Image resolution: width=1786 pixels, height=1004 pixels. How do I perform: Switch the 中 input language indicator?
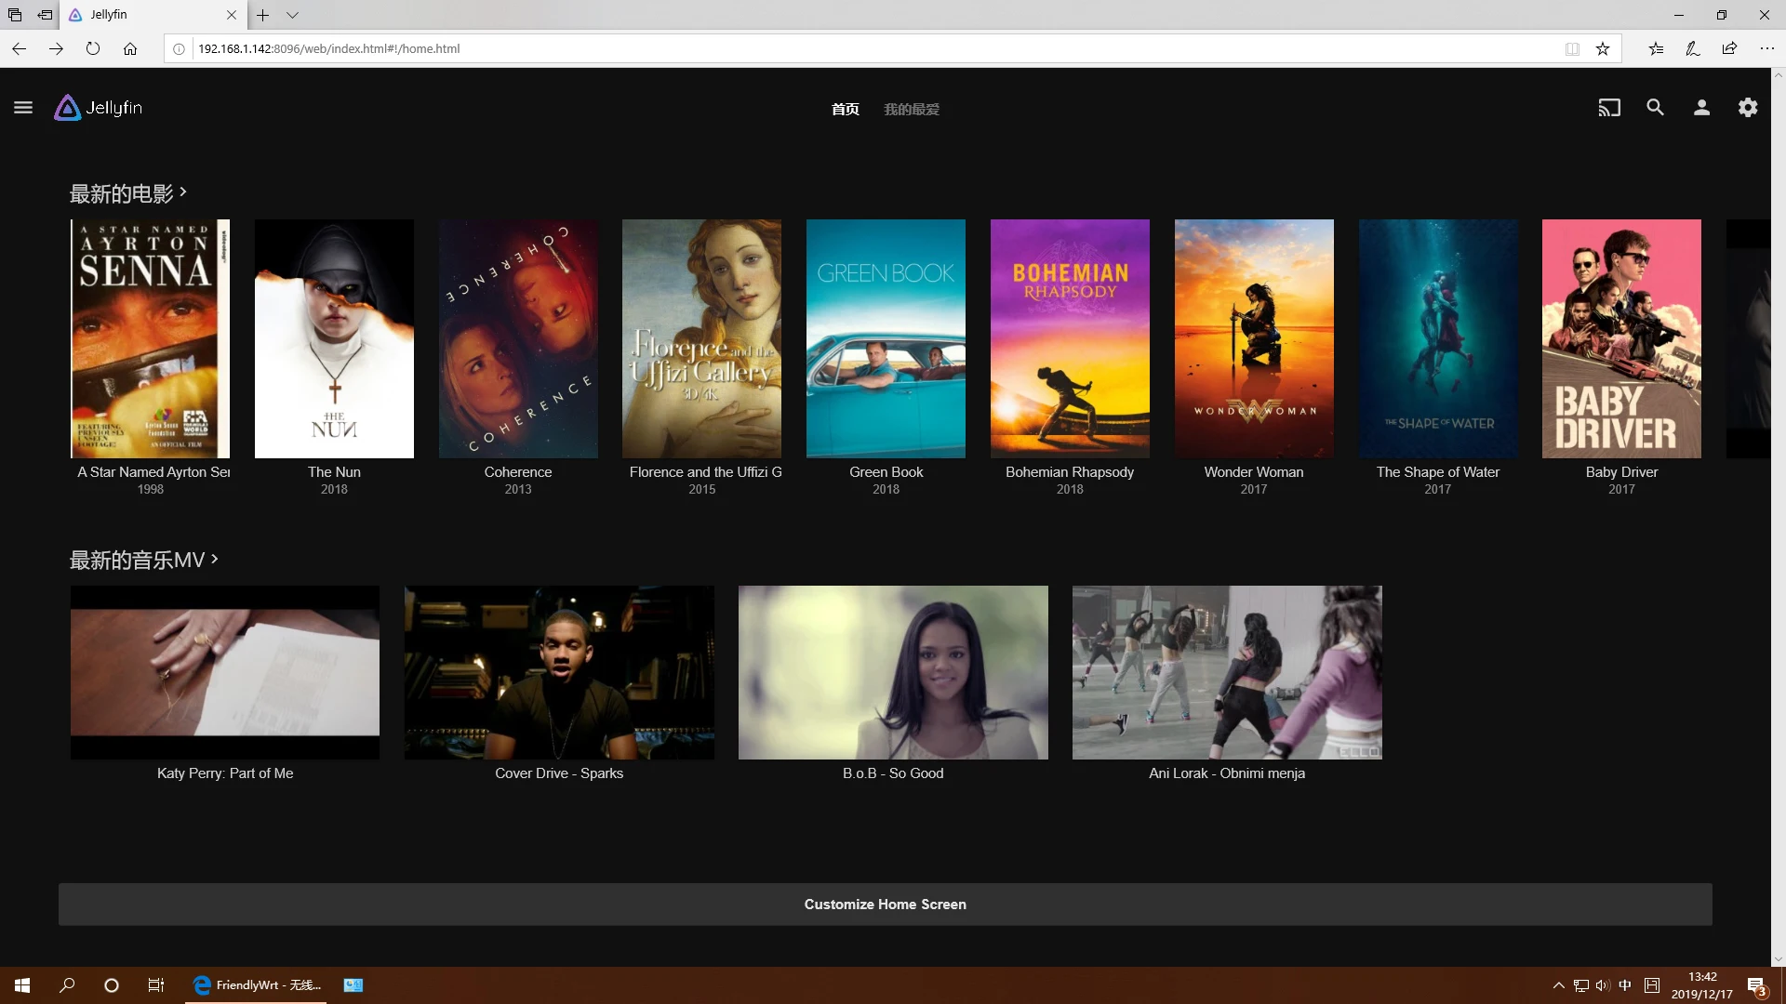click(1625, 985)
